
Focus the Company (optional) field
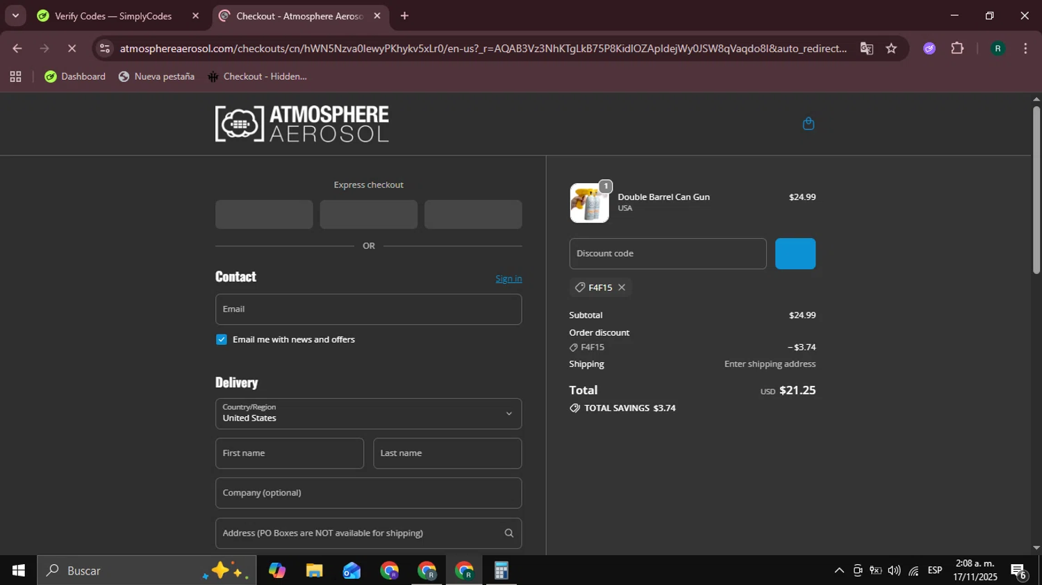368,493
